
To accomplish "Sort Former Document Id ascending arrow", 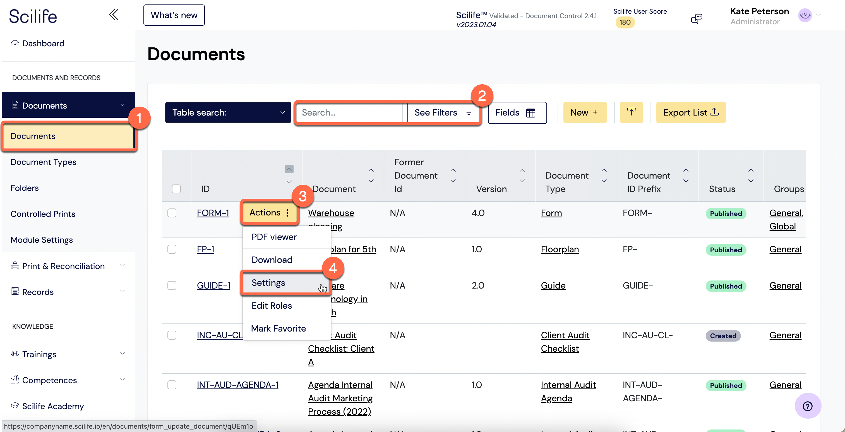I will [x=453, y=171].
